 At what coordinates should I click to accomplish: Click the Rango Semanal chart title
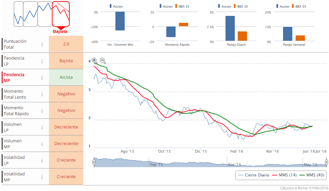pyautogui.click(x=294, y=45)
